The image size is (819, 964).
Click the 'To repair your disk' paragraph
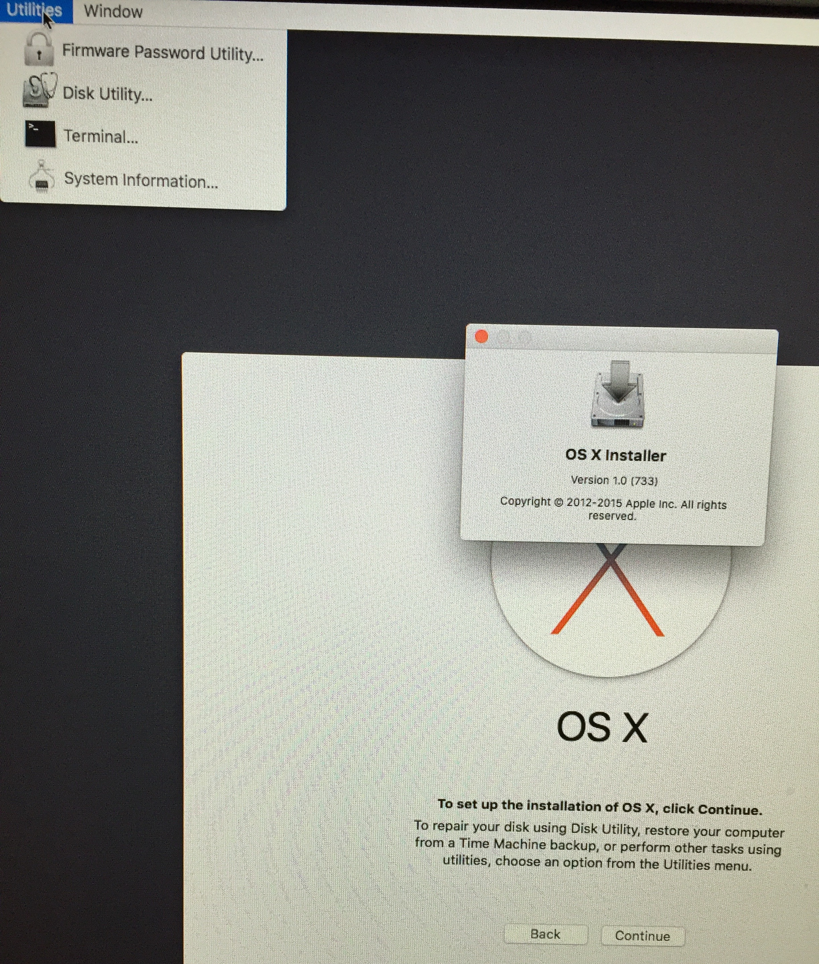coord(599,846)
